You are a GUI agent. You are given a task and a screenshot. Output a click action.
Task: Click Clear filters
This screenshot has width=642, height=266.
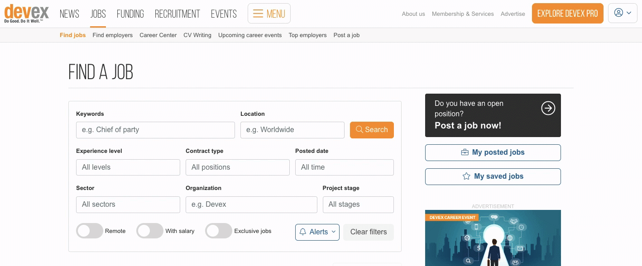coord(369,232)
